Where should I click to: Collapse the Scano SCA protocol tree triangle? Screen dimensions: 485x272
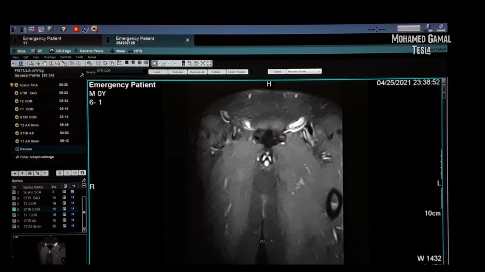(12, 85)
